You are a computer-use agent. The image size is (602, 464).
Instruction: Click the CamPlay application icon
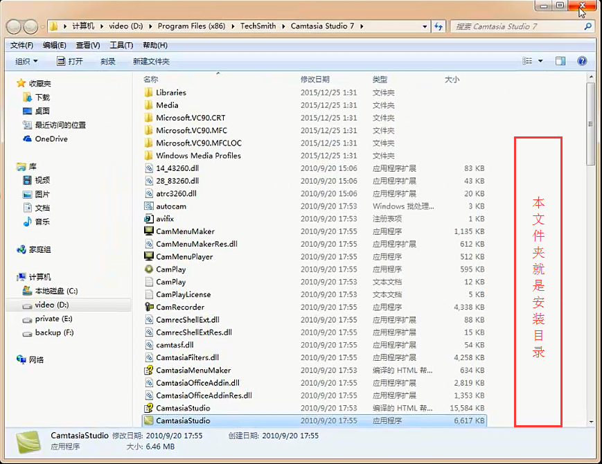pos(148,269)
